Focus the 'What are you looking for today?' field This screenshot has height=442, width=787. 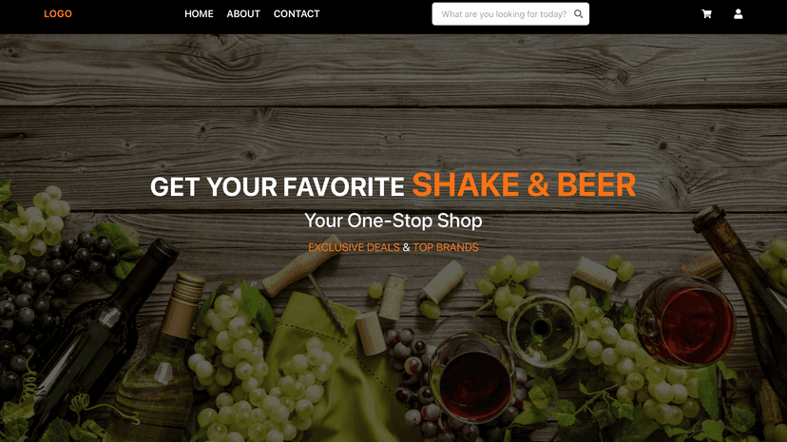(x=510, y=14)
